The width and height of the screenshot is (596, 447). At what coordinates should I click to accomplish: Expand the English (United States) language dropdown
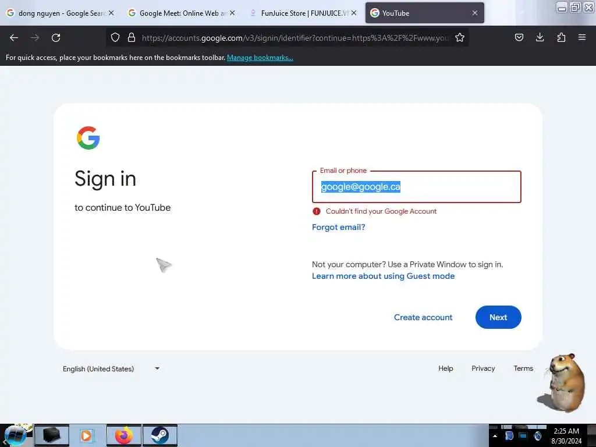pyautogui.click(x=111, y=368)
